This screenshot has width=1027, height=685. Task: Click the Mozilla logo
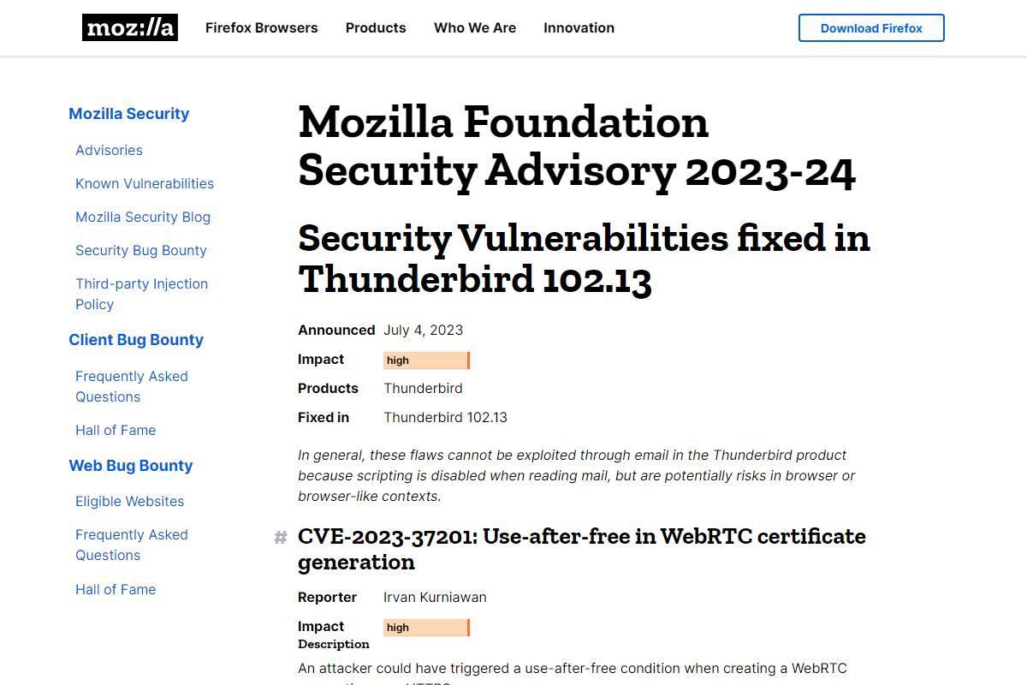130,27
